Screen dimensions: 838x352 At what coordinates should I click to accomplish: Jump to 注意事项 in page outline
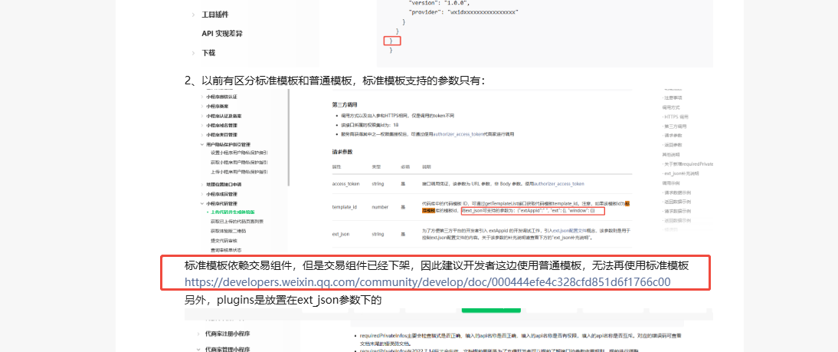(x=673, y=98)
